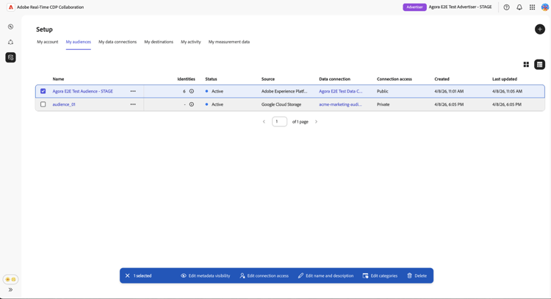Click 4/8/26, 11:05 AM last updated cell
The image size is (551, 299).
[x=507, y=91]
